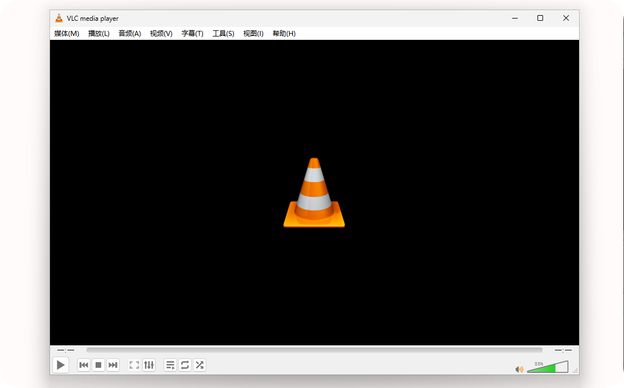Open the 媒体(M) menu
The height and width of the screenshot is (388, 624).
(x=66, y=34)
